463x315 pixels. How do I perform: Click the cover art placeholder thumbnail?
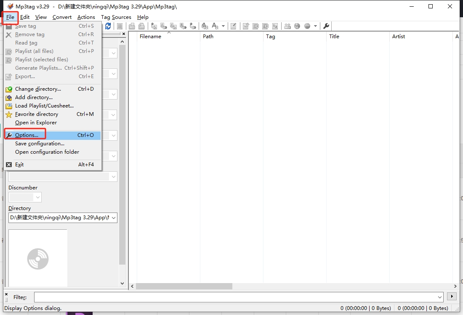pos(38,258)
